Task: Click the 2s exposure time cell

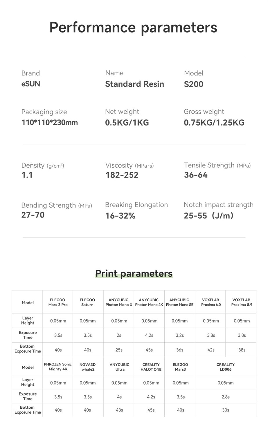Action: (119, 335)
